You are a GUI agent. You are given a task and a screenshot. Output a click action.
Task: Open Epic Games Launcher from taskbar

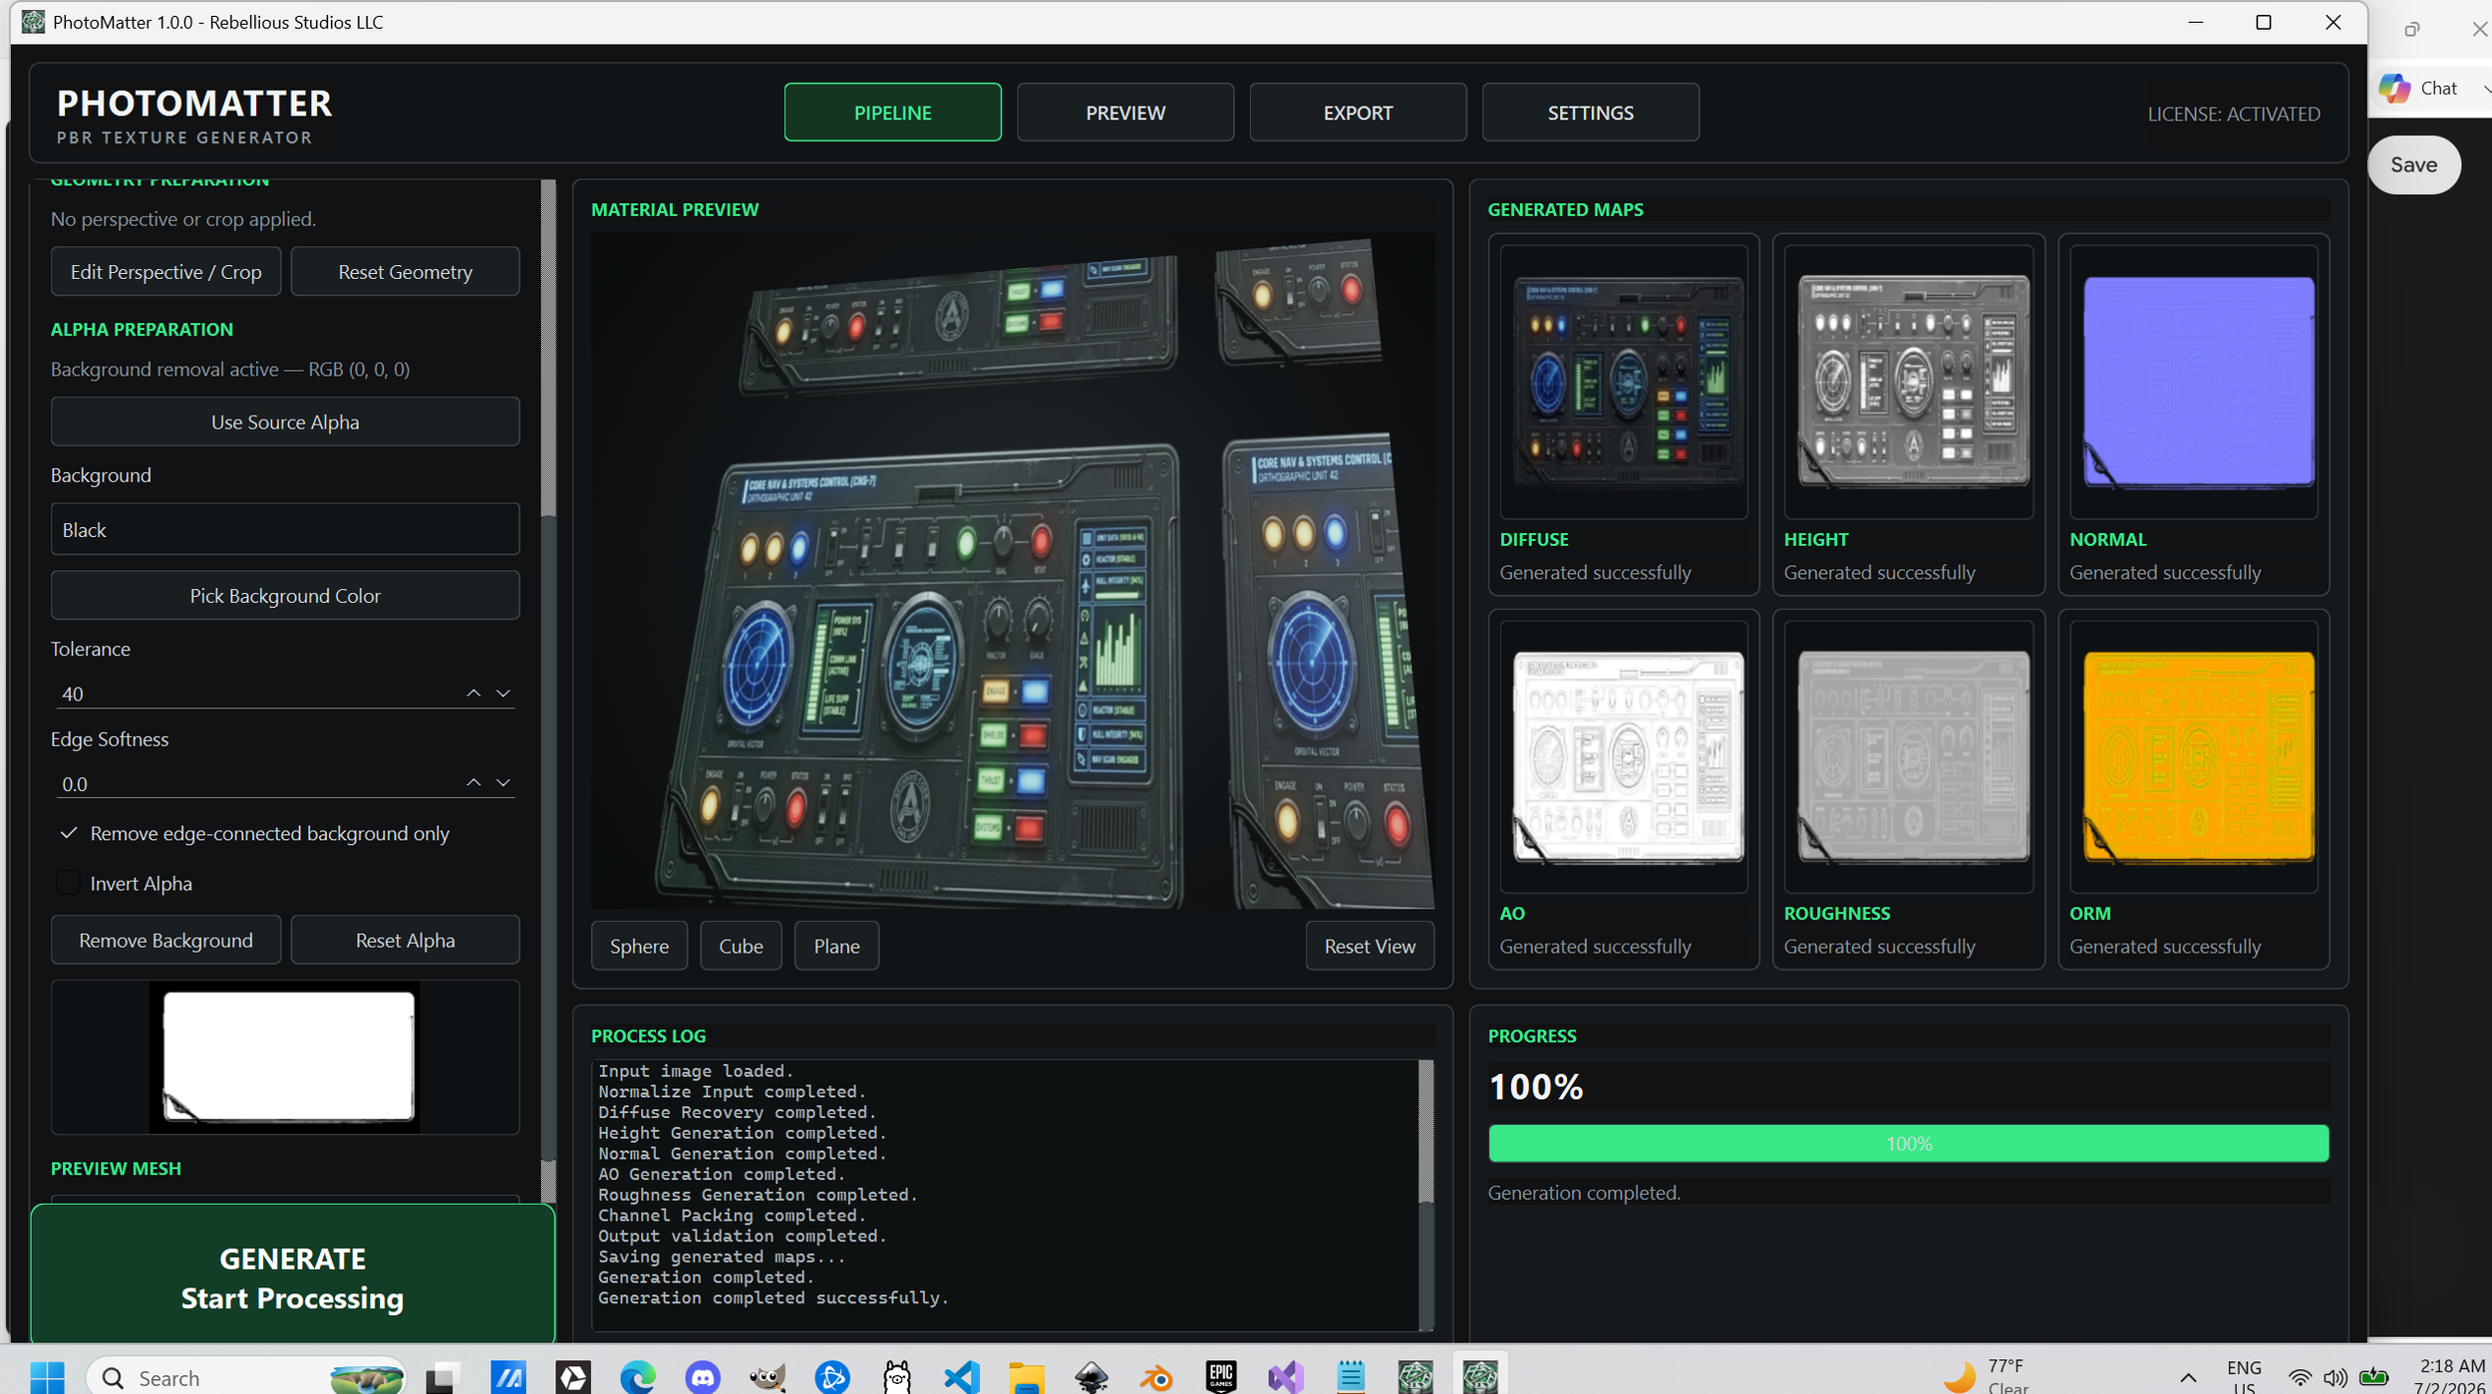point(1221,1377)
